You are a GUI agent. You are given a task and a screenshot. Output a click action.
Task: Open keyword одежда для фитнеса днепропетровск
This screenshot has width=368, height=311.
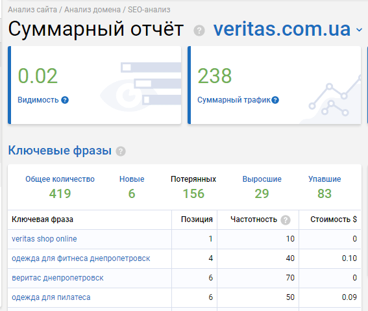81,258
